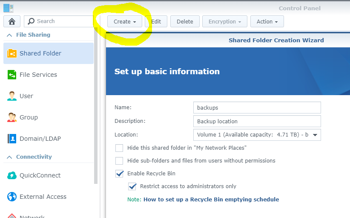The width and height of the screenshot is (350, 218).
Task: Uncheck Restrict access to administrators only
Action: tap(132, 186)
